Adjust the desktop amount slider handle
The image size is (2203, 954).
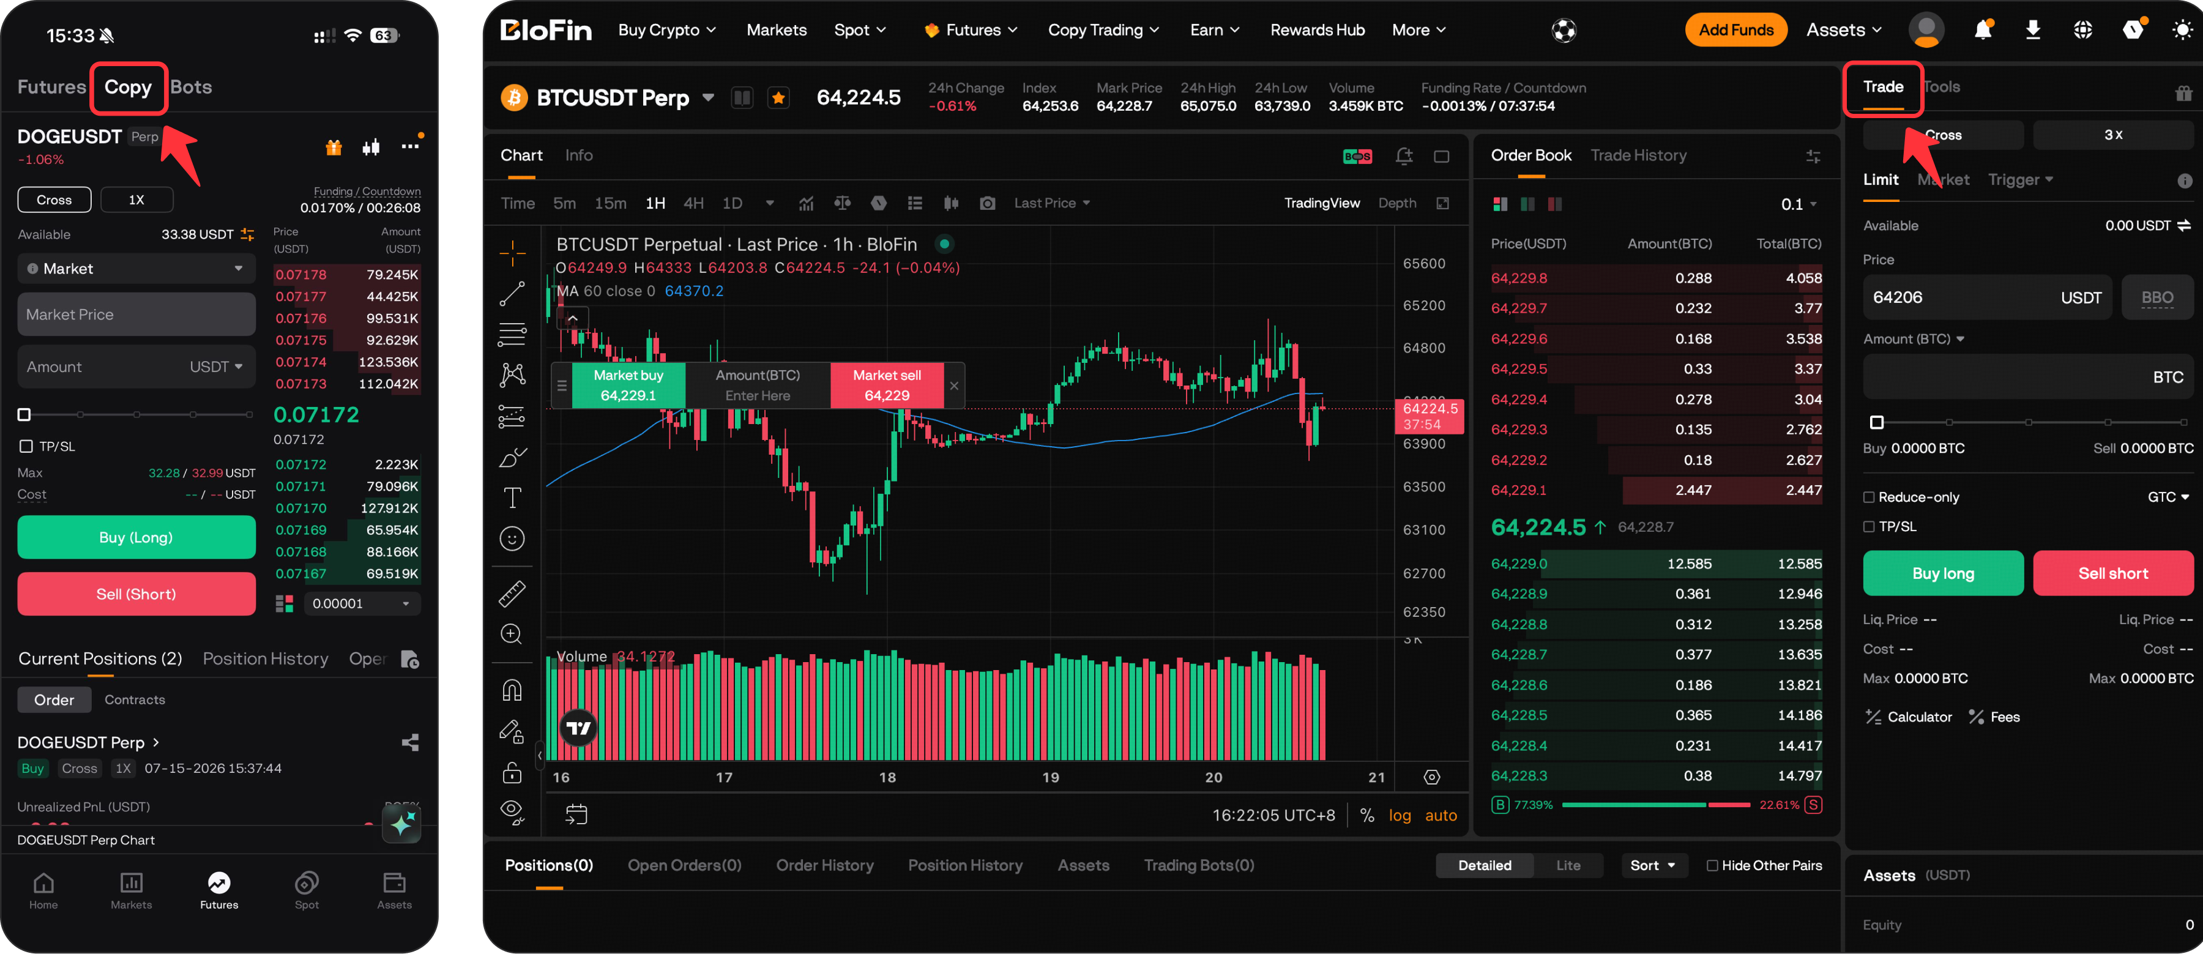click(x=1876, y=422)
